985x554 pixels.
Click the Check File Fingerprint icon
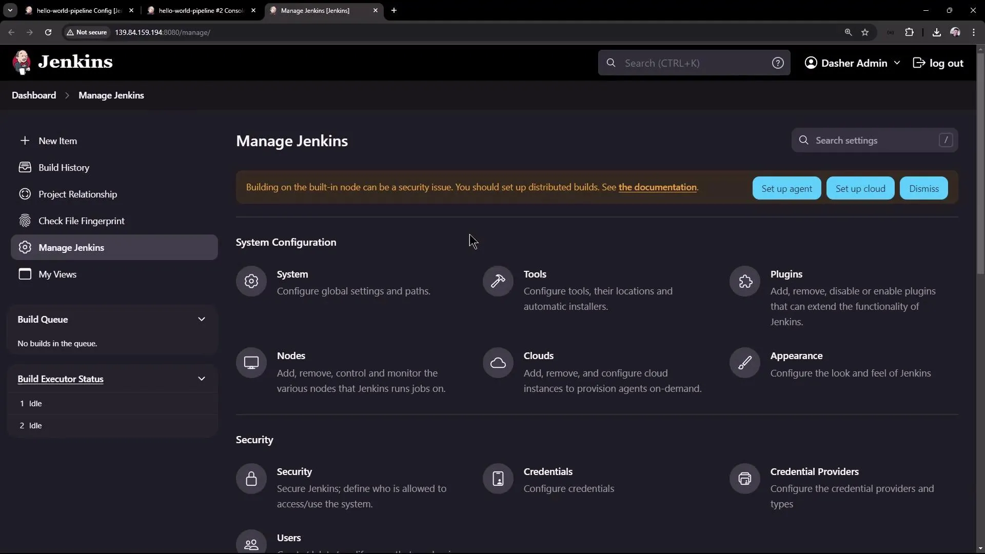[25, 221]
